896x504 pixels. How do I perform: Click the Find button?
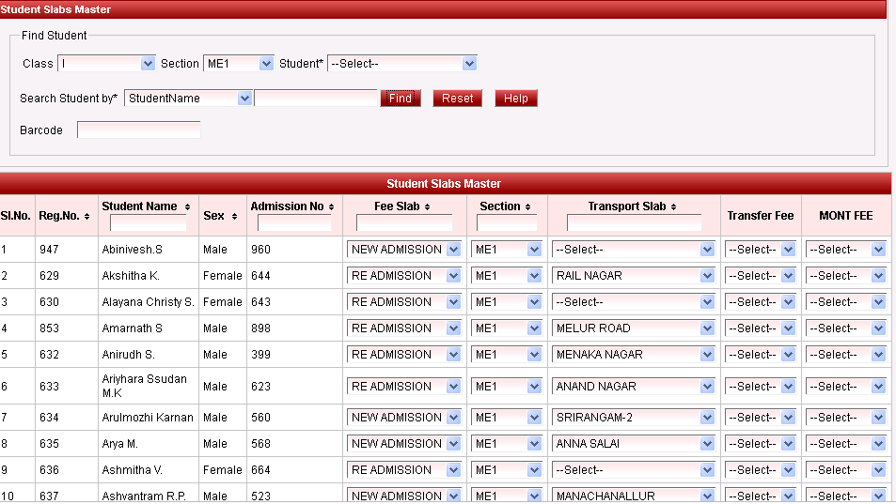[401, 99]
